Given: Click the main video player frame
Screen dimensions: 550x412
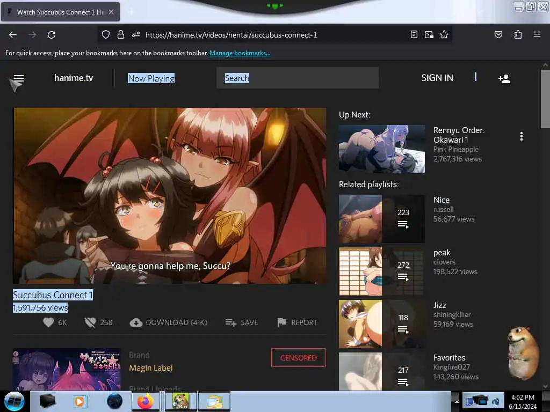Looking at the screenshot, I should (x=170, y=195).
